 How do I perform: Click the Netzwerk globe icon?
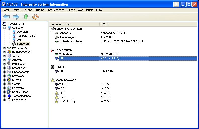tap(9, 76)
